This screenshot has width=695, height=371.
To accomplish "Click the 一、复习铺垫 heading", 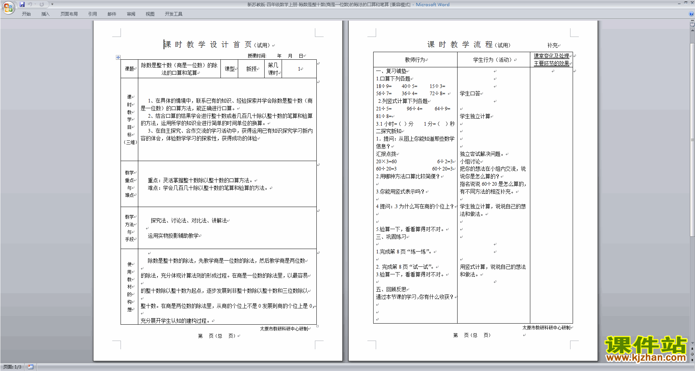I will coord(391,71).
